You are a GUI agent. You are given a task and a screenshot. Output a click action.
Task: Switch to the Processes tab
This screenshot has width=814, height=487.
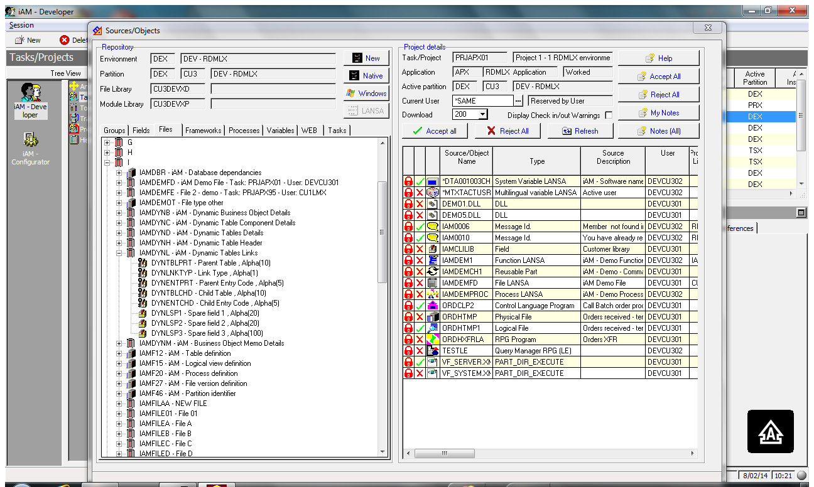coord(244,131)
